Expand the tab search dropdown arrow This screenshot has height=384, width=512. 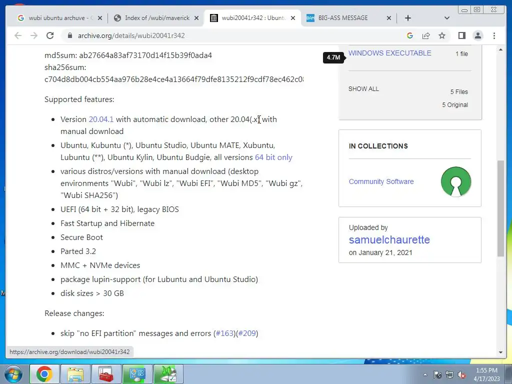click(446, 18)
